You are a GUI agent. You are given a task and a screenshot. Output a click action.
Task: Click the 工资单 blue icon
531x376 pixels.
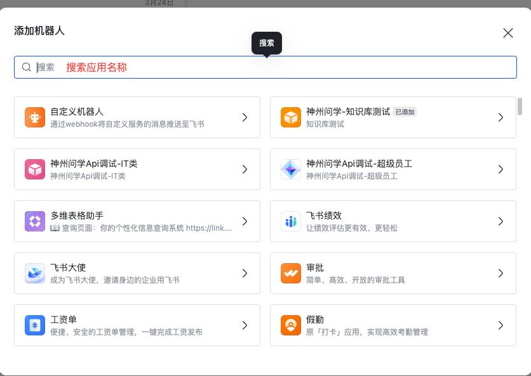[35, 325]
